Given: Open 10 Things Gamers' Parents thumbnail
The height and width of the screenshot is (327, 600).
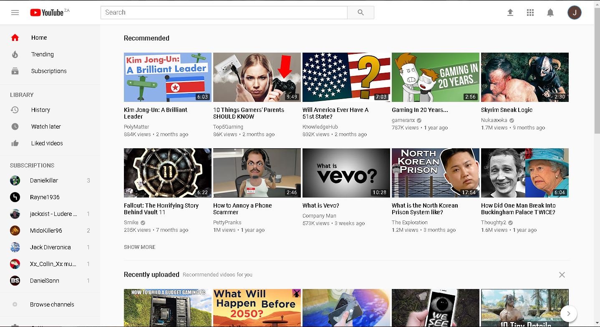Looking at the screenshot, I should 257,77.
